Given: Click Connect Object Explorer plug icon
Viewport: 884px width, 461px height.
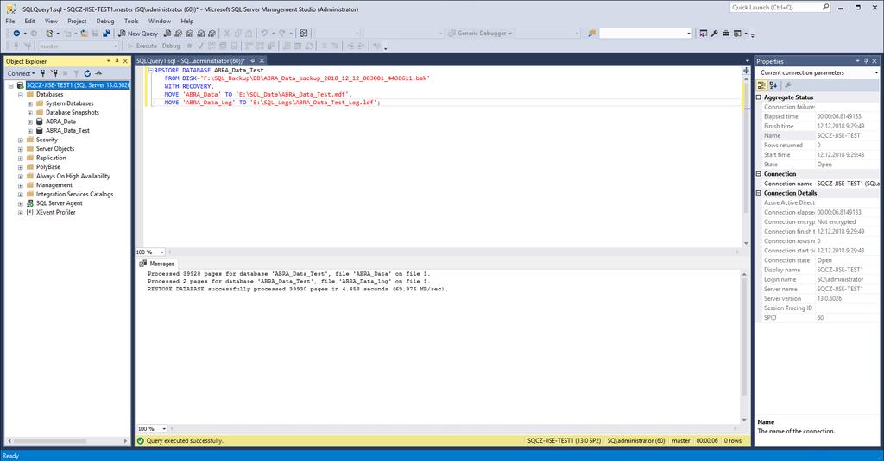Looking at the screenshot, I should (43, 73).
